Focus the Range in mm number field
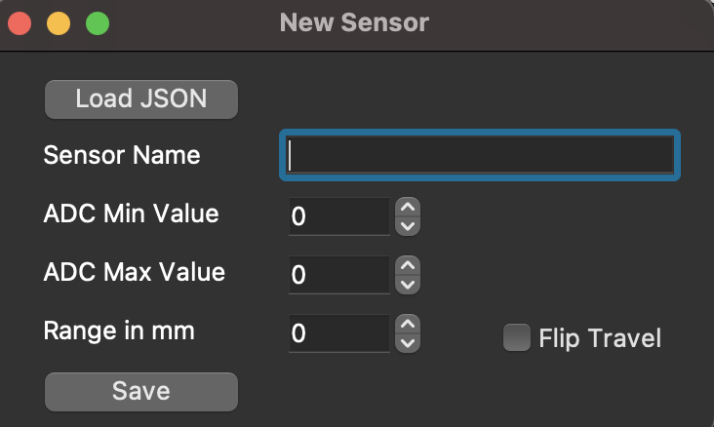714x427 pixels. click(x=338, y=333)
